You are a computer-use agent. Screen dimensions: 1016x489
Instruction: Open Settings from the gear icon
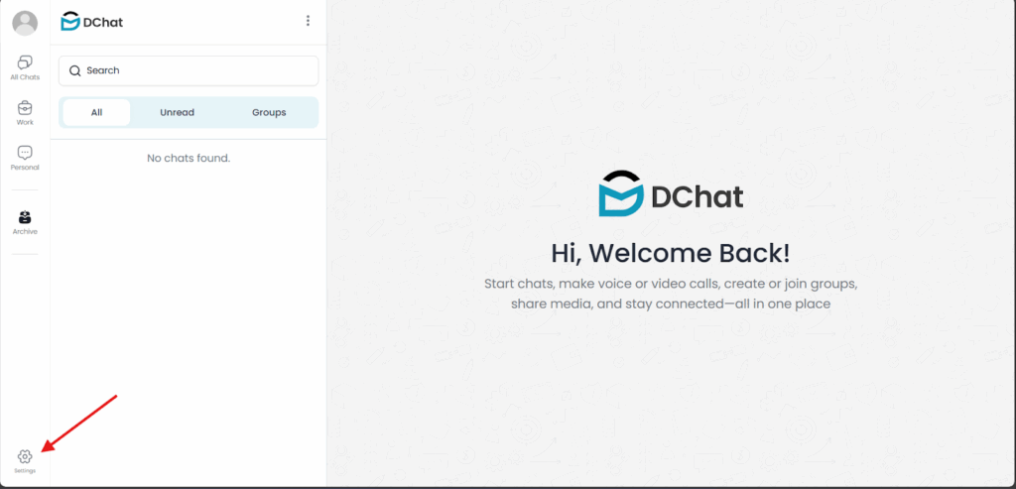tap(25, 459)
